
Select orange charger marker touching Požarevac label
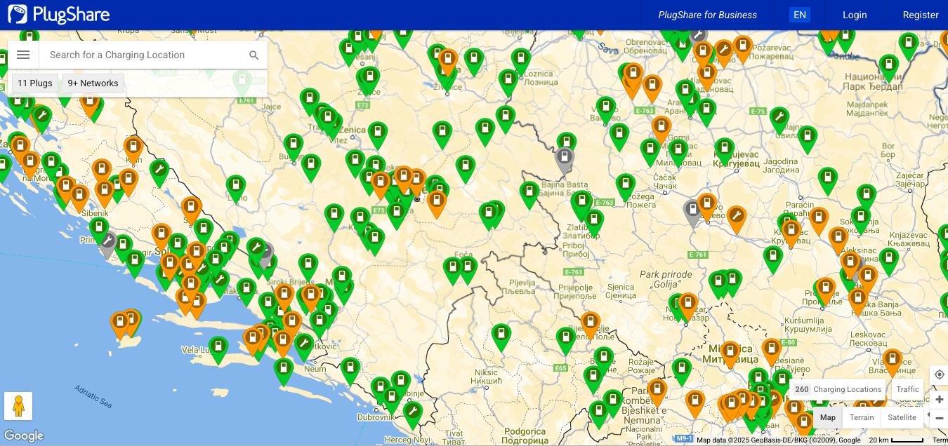742,48
